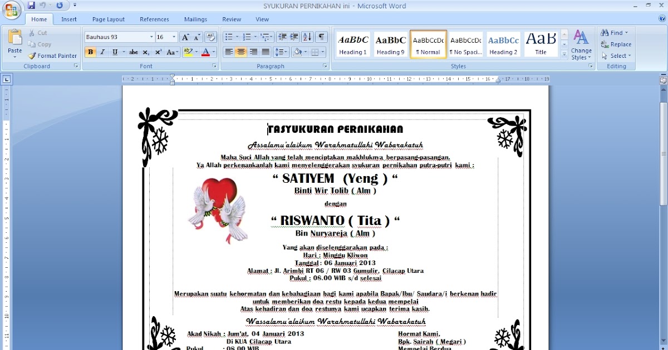Image resolution: width=668 pixels, height=350 pixels.
Task: Toggle Underline formatting
Action: coord(115,52)
